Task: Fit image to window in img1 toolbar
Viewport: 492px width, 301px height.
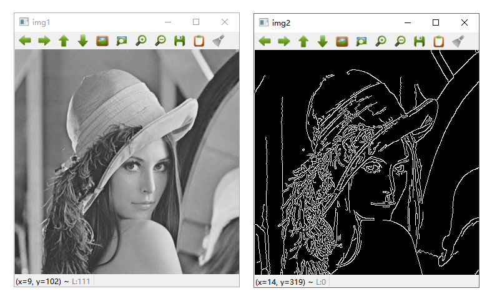Action: [121, 41]
